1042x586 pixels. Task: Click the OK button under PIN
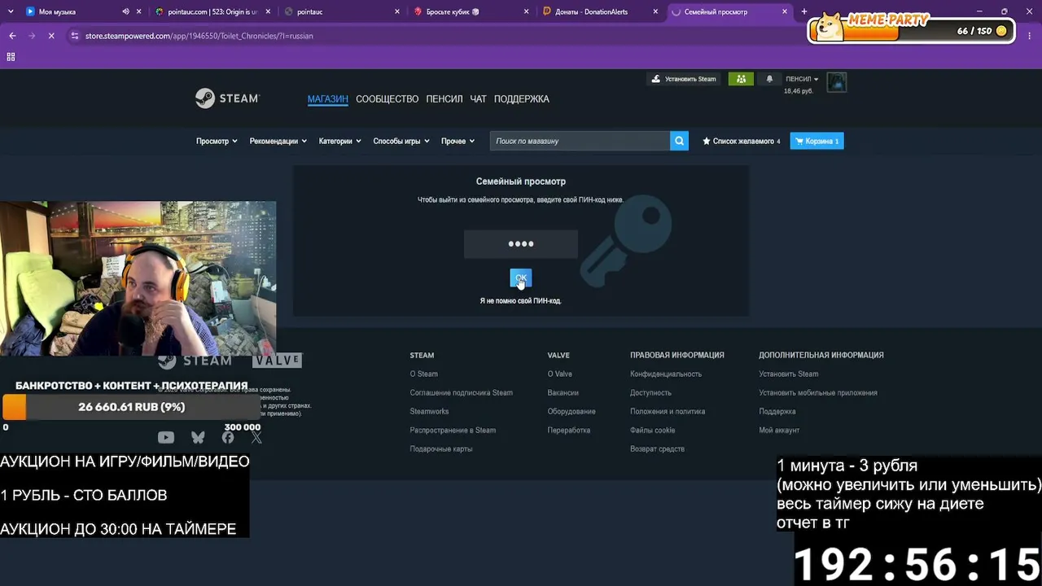tap(521, 278)
